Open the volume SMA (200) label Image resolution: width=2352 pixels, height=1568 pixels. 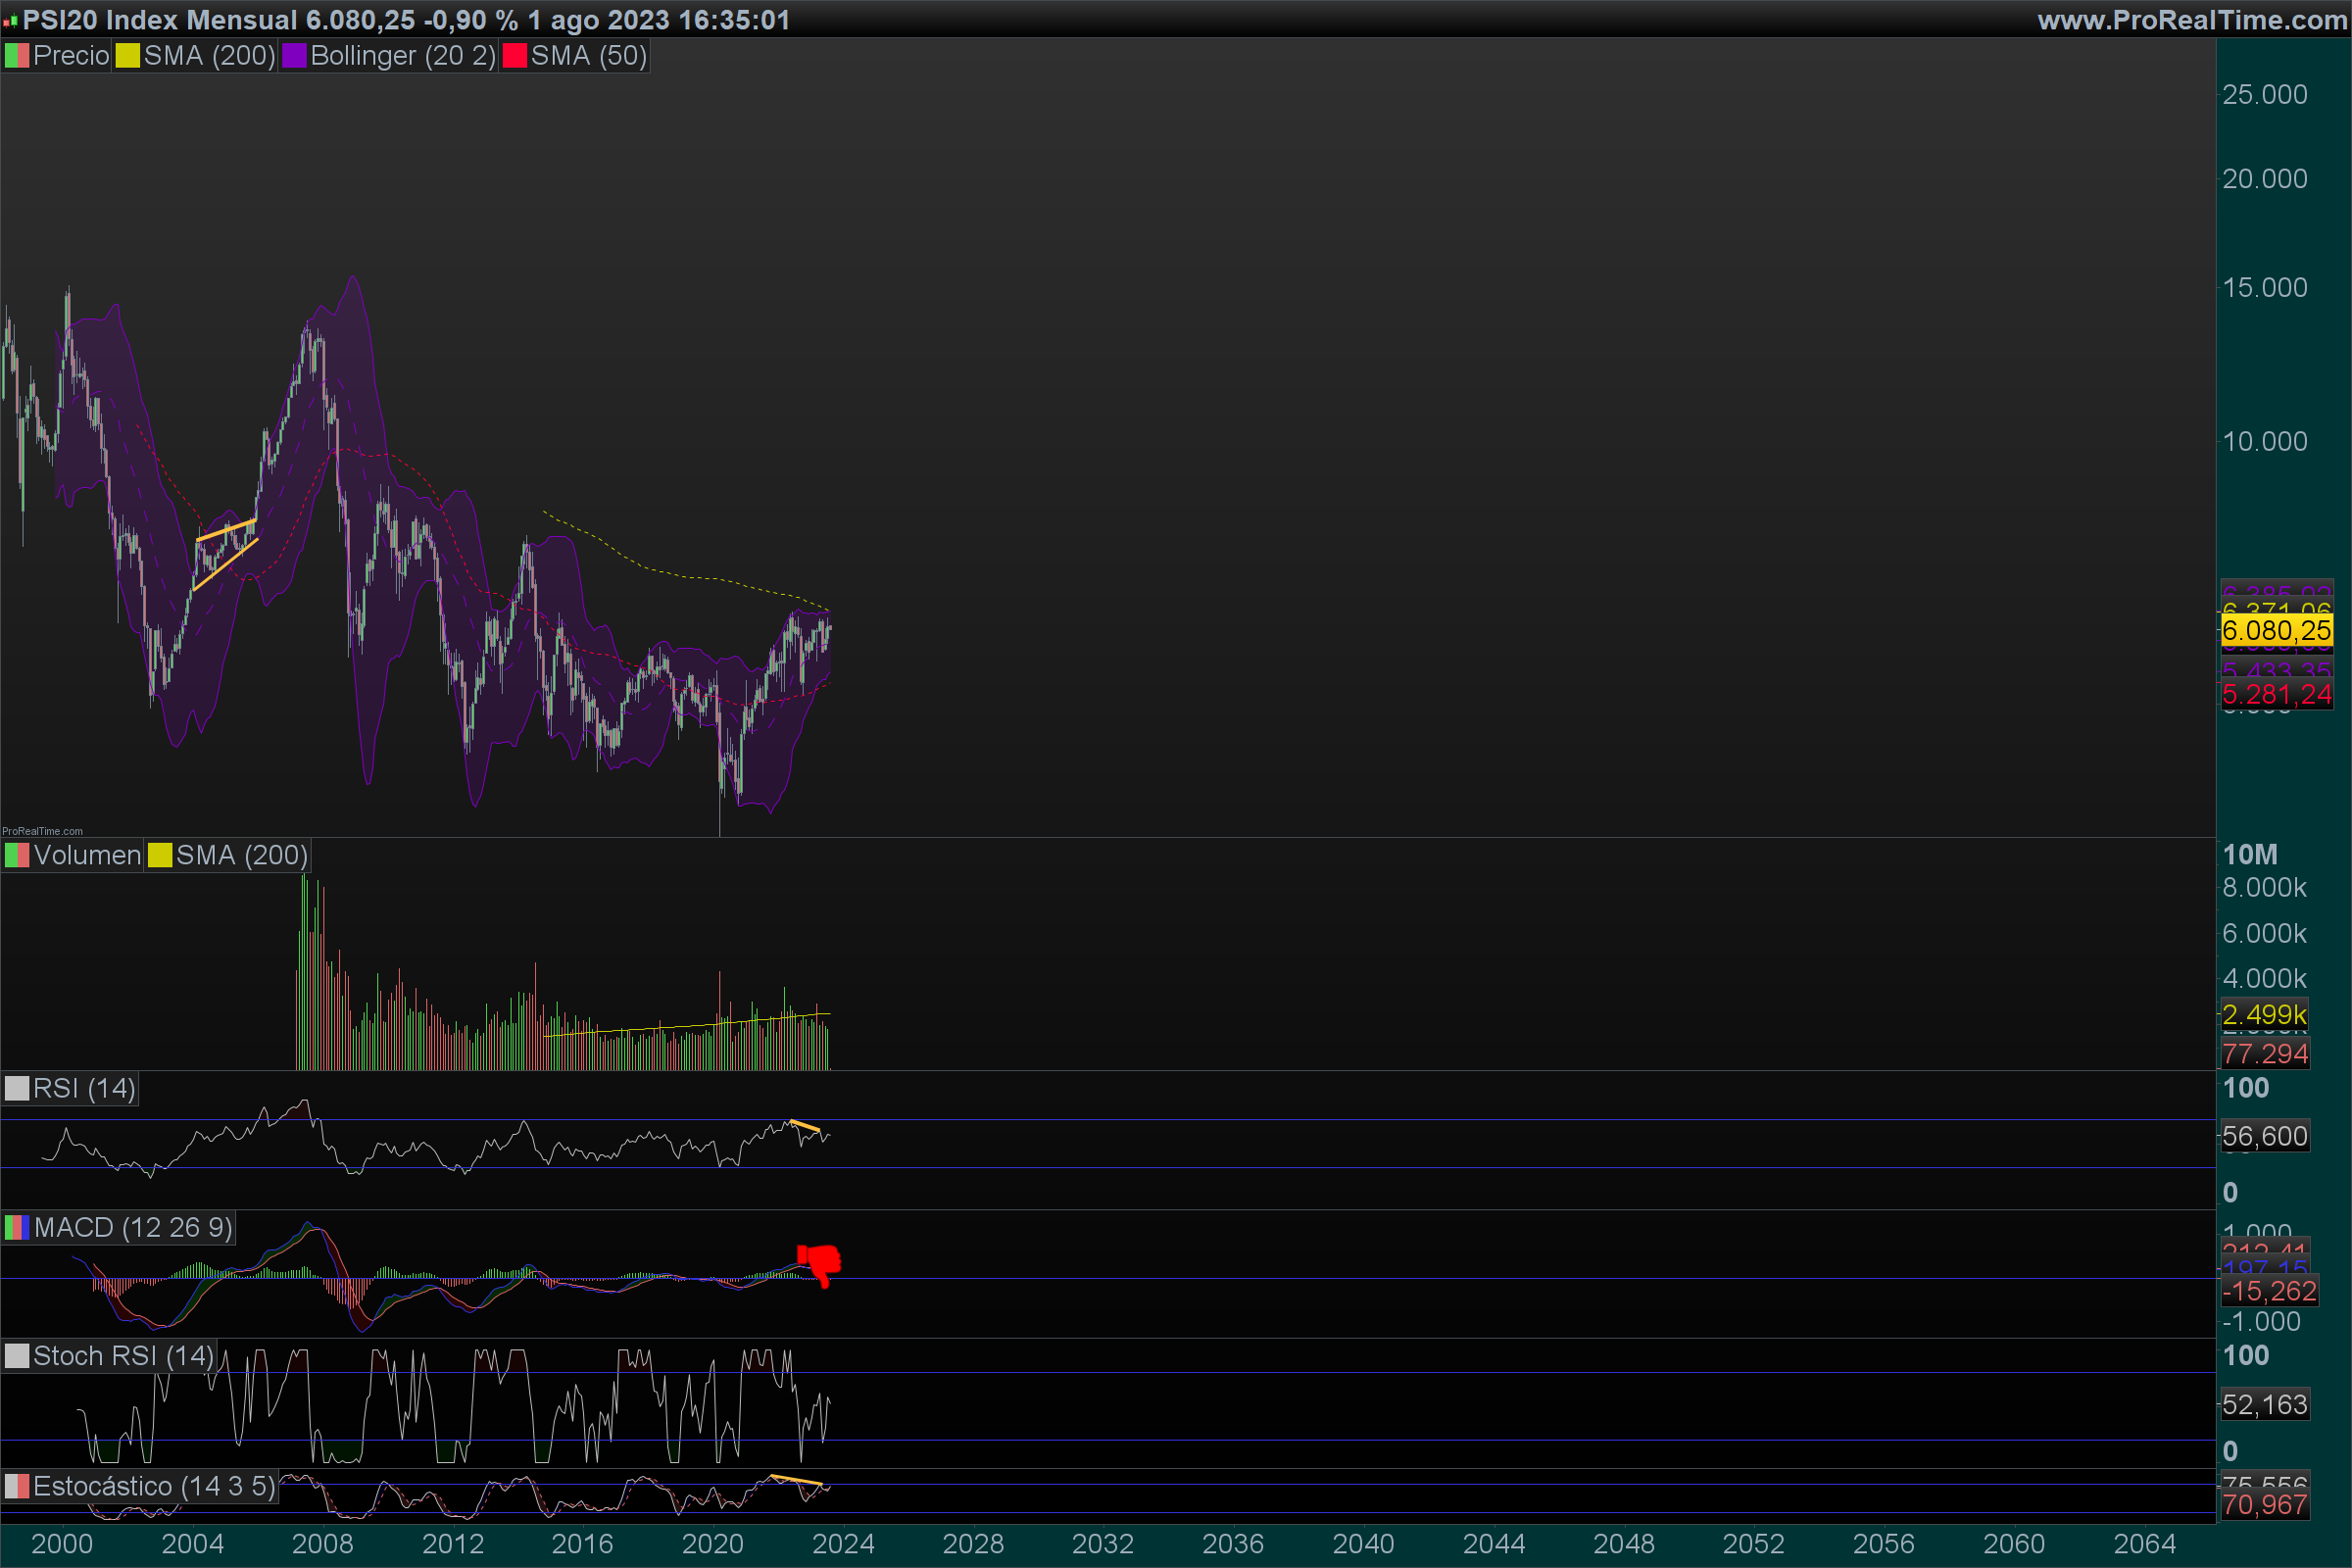click(x=241, y=856)
